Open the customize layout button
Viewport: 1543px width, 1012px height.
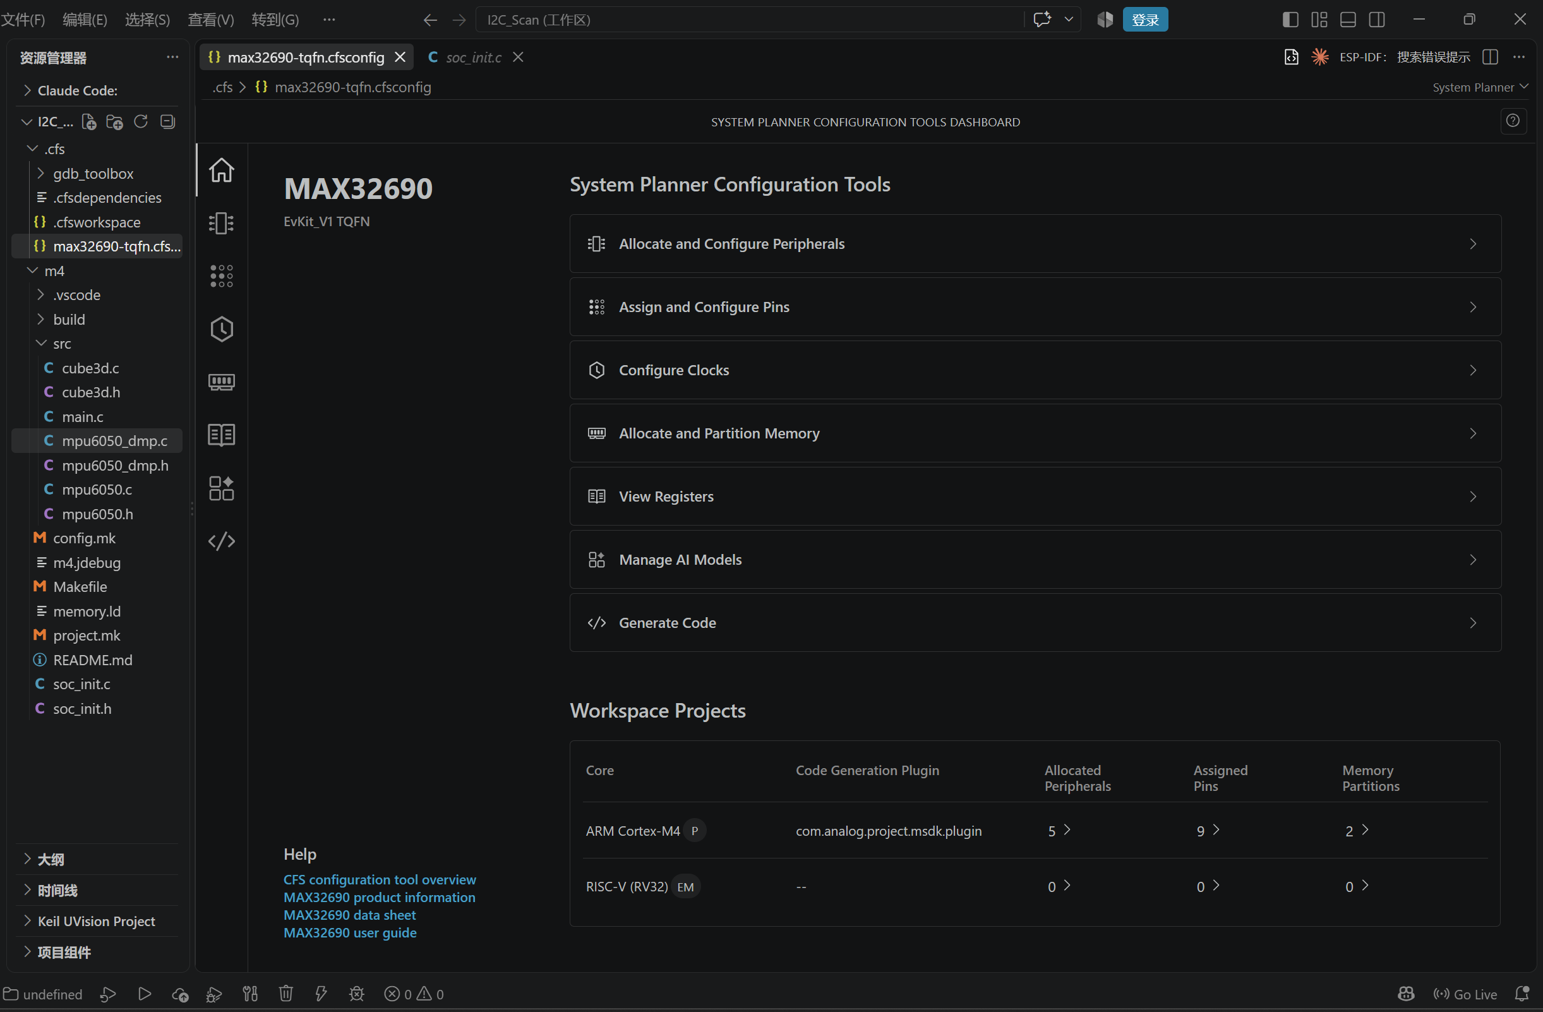coord(1319,20)
